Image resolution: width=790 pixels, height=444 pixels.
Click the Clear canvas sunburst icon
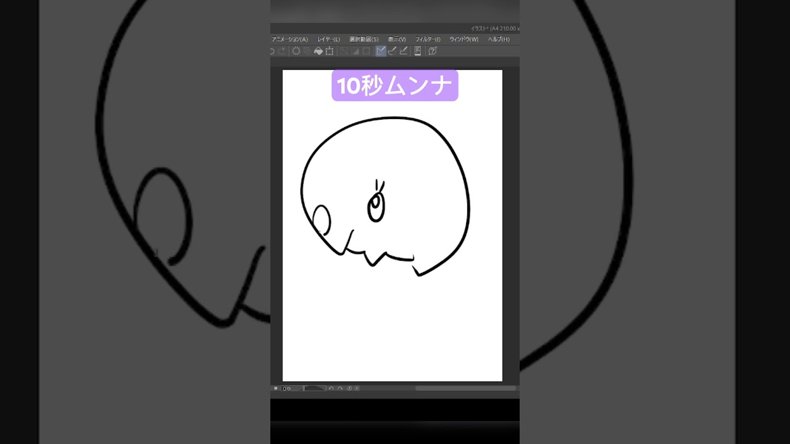click(295, 51)
